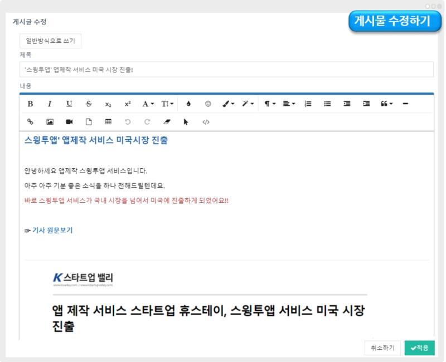
Task: Increase paragraph indent
Action: (x=366, y=104)
